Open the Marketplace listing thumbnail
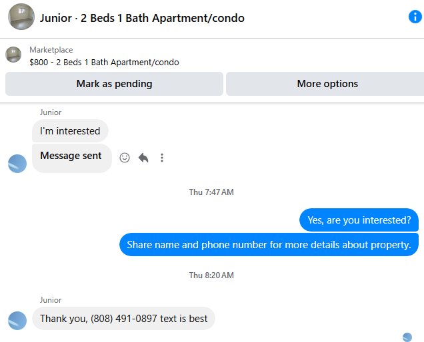This screenshot has width=424, height=342. click(x=13, y=55)
